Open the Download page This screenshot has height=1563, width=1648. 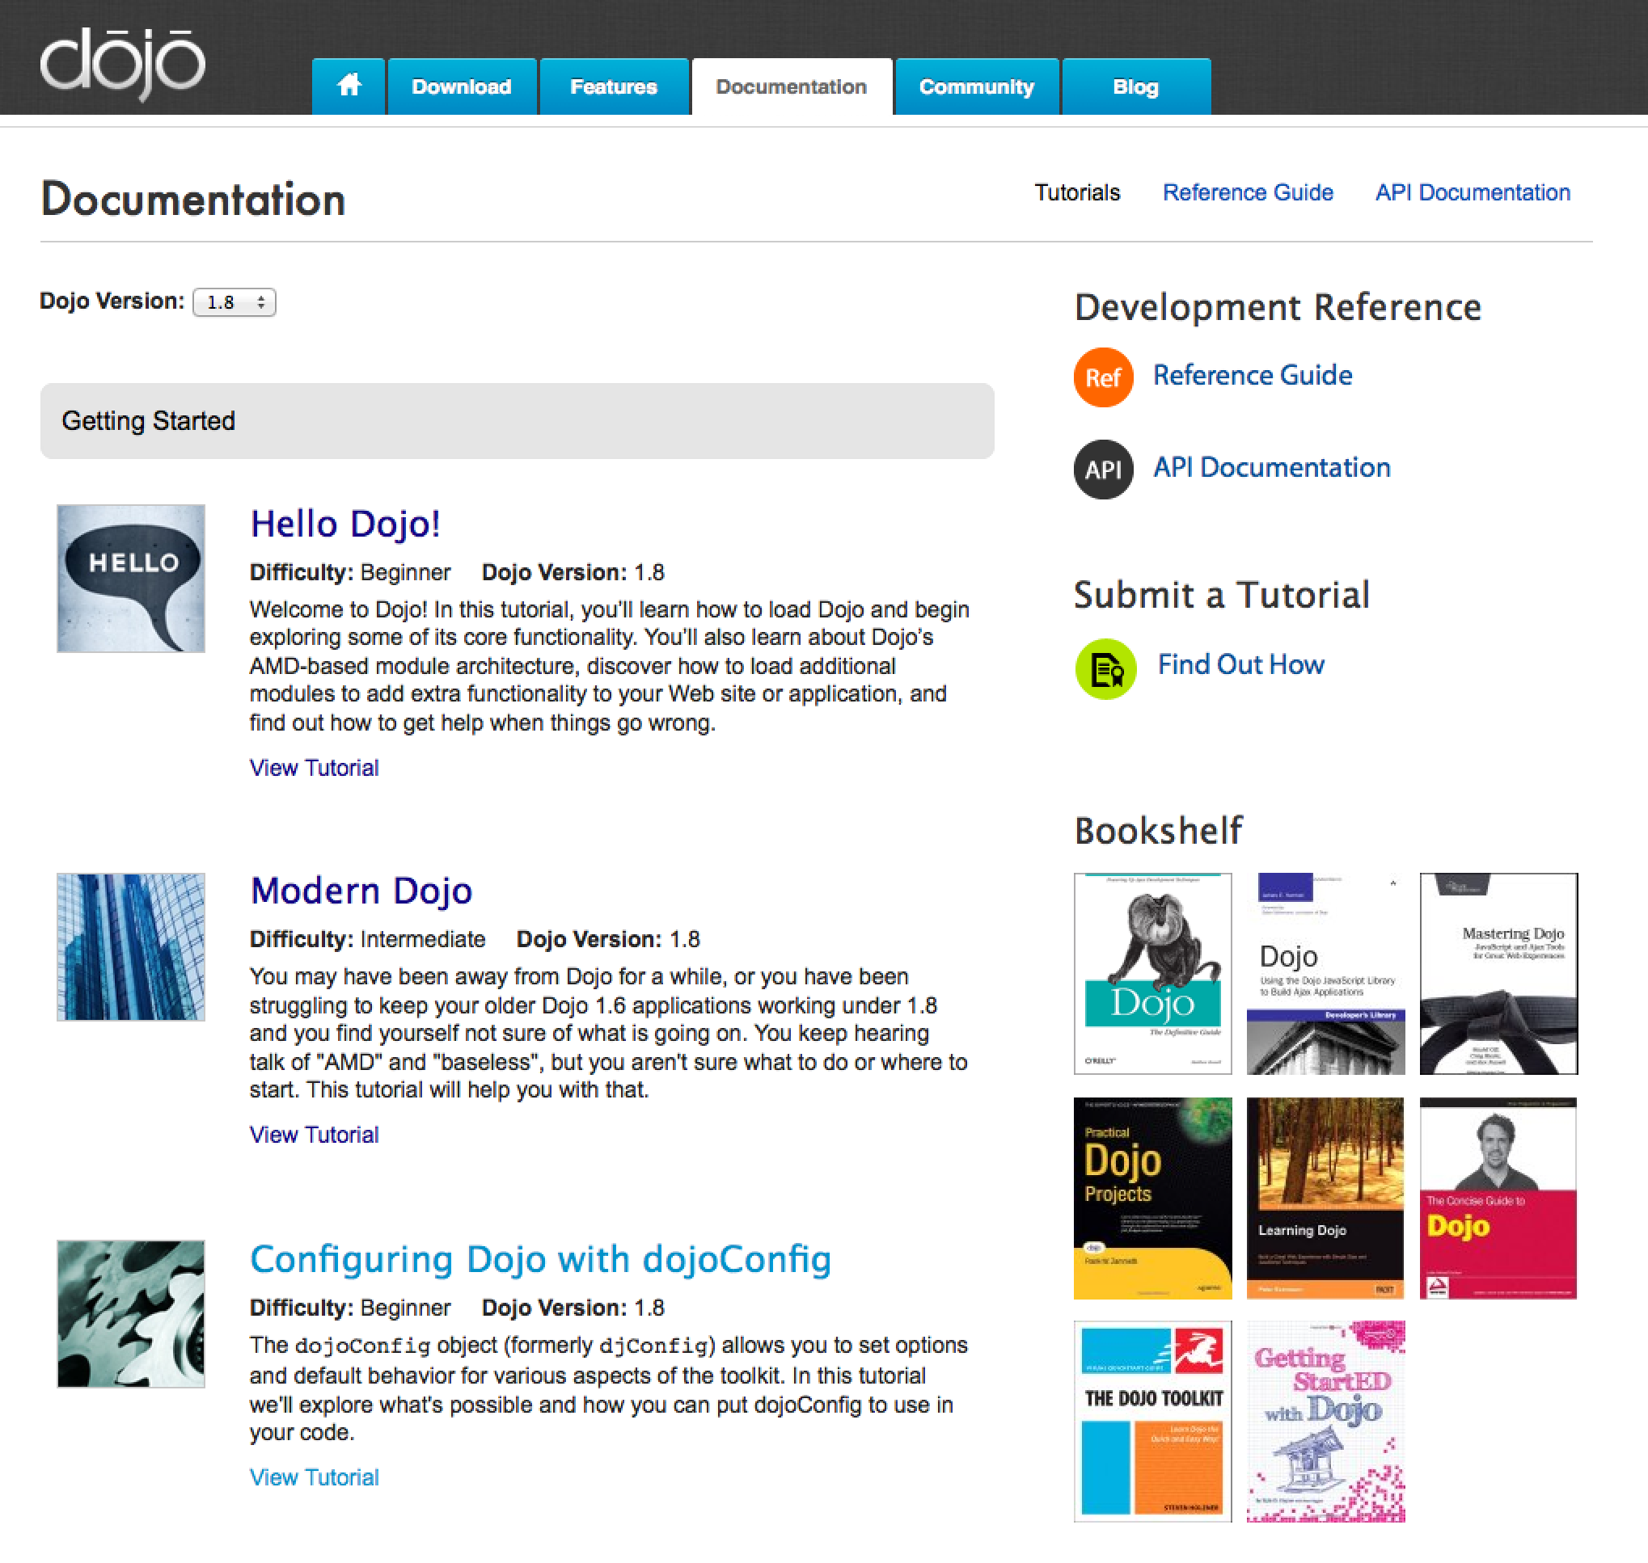pyautogui.click(x=461, y=86)
